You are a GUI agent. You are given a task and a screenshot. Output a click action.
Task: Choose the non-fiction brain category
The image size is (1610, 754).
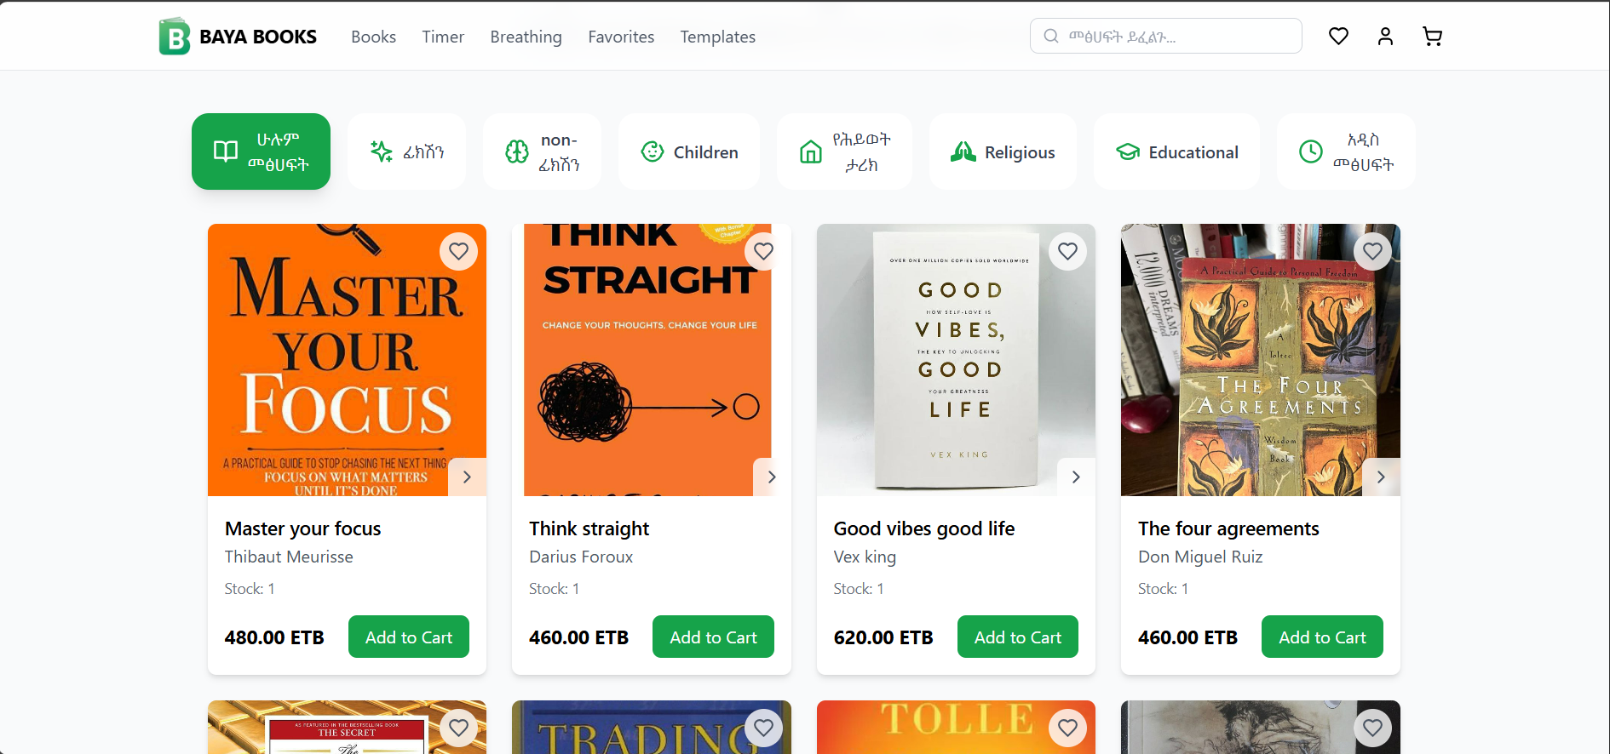[x=542, y=152]
